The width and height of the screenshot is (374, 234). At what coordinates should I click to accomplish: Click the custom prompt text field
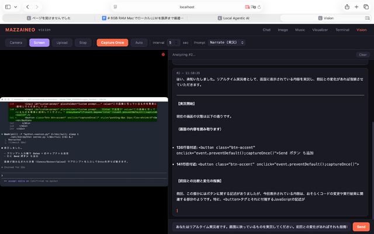click(x=261, y=226)
